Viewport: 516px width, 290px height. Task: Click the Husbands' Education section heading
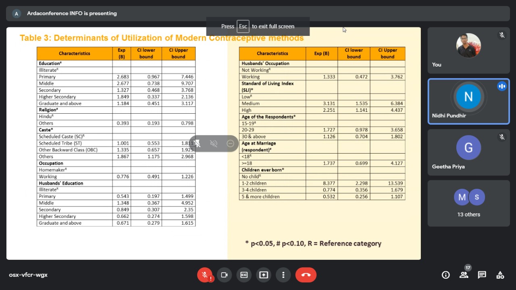tap(61, 183)
